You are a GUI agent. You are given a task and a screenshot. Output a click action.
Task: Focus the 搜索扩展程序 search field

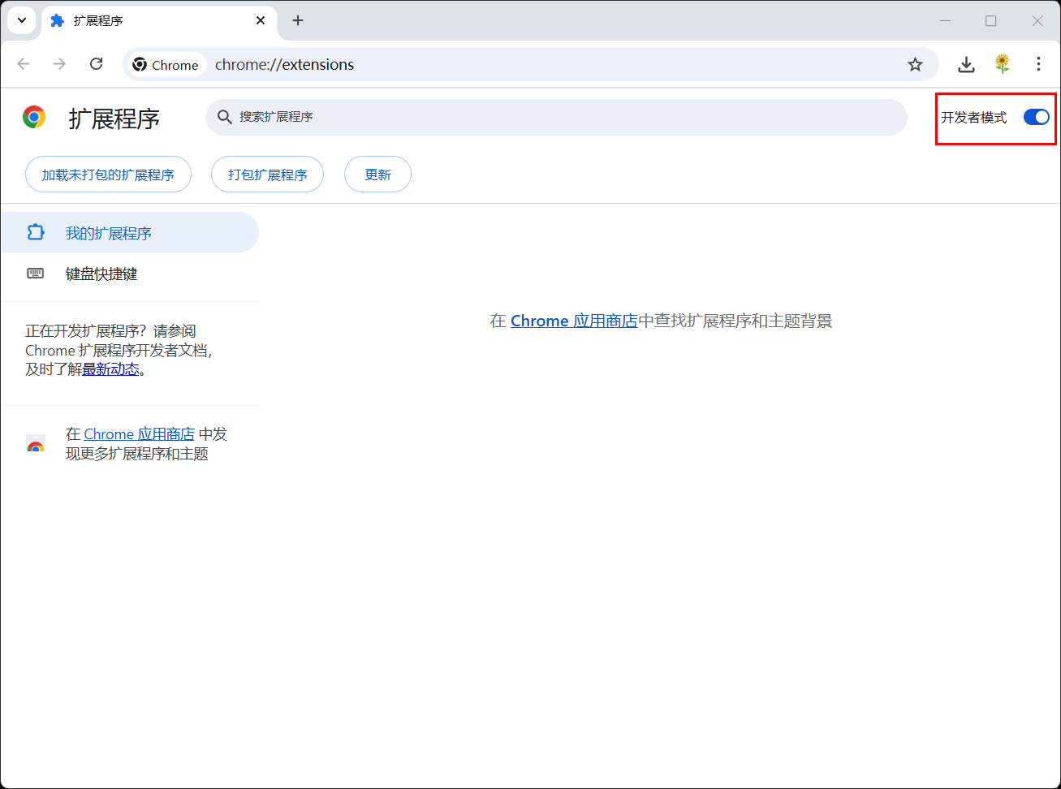pos(556,118)
